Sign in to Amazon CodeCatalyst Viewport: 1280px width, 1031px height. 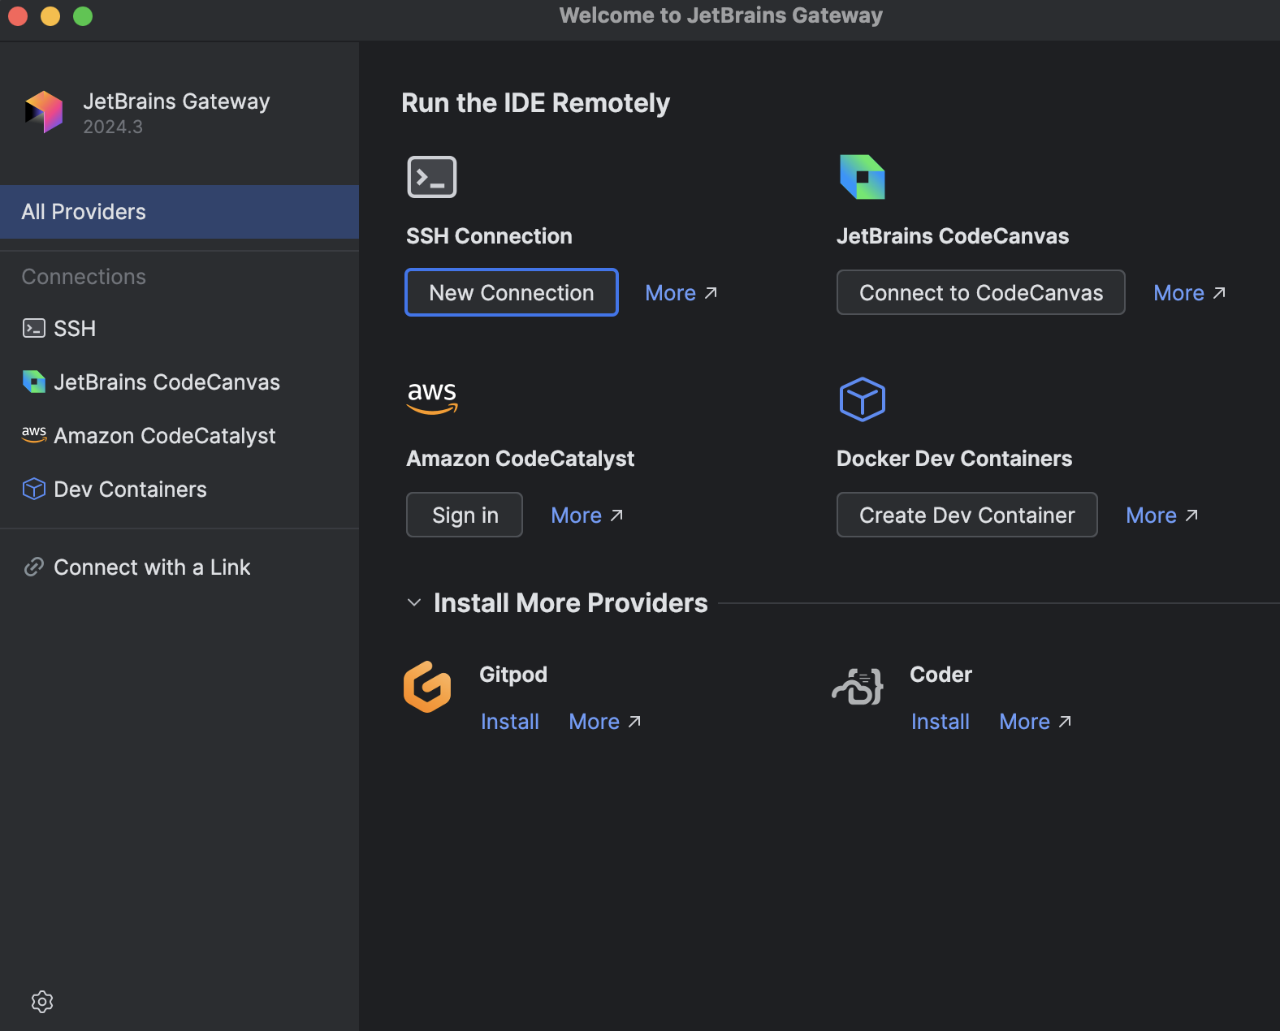point(465,515)
